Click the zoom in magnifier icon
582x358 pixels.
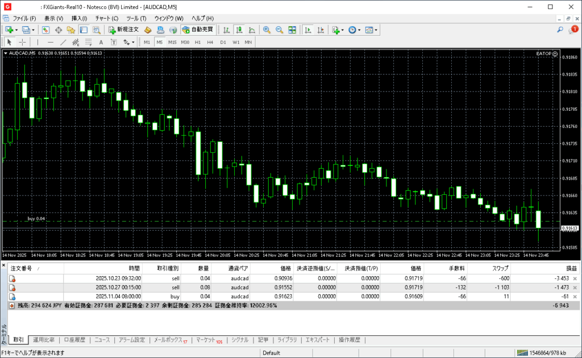(267, 30)
